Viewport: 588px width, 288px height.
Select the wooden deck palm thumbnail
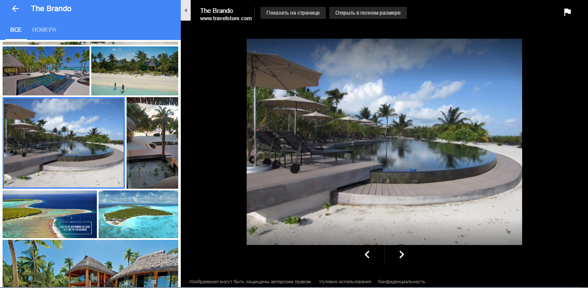point(152,143)
